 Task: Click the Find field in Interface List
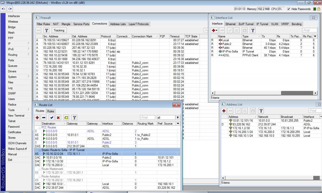pos(310,30)
